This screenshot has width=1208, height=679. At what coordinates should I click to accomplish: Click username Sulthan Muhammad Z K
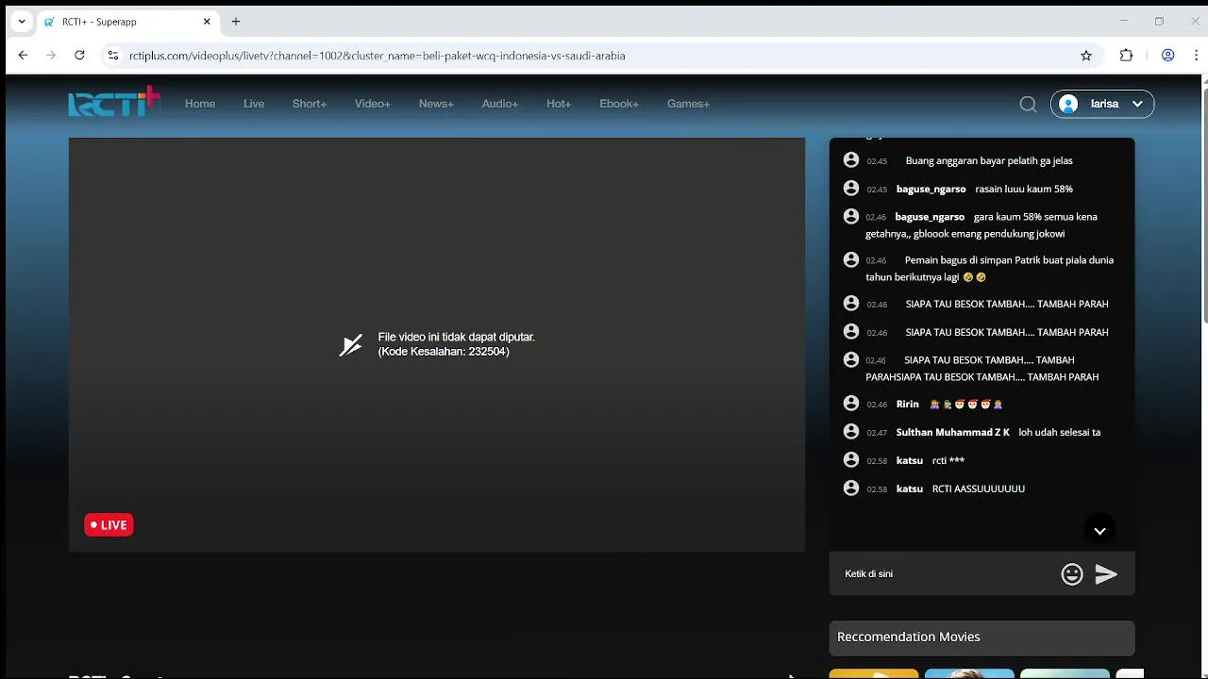[x=952, y=432]
